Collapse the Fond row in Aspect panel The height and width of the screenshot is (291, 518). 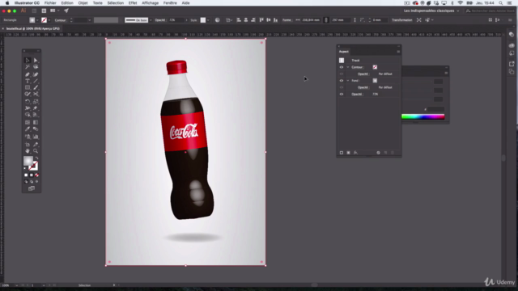pyautogui.click(x=348, y=81)
